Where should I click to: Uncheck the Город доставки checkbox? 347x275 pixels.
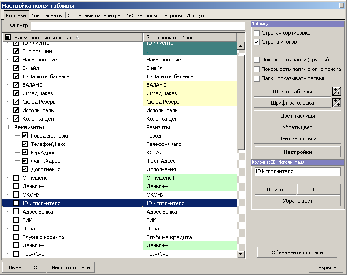pos(24,136)
